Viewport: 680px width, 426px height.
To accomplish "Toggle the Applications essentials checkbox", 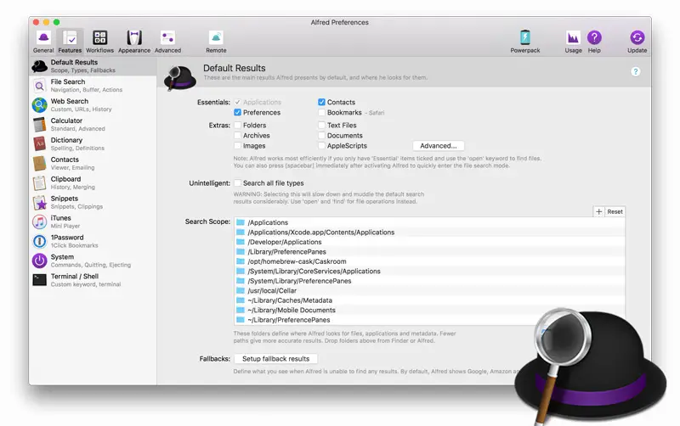I will click(x=238, y=102).
